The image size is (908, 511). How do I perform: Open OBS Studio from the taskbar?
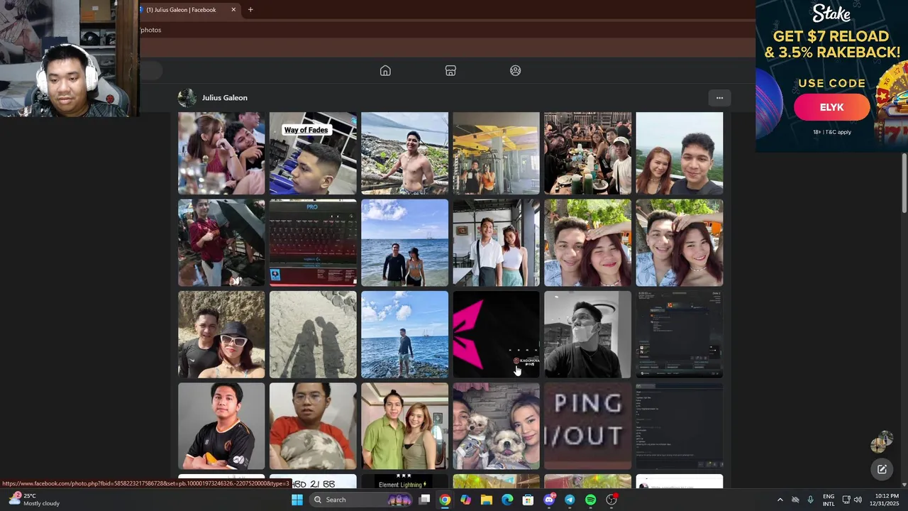pyautogui.click(x=611, y=500)
